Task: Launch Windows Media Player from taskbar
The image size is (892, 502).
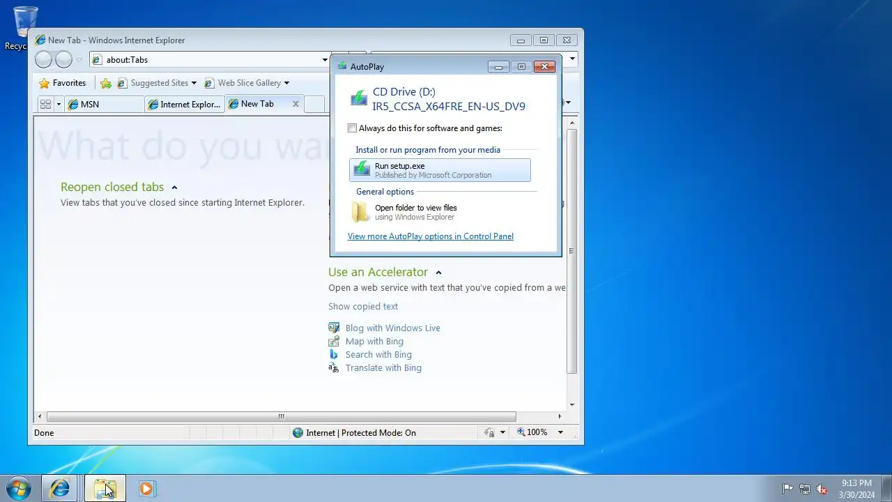Action: pyautogui.click(x=146, y=488)
